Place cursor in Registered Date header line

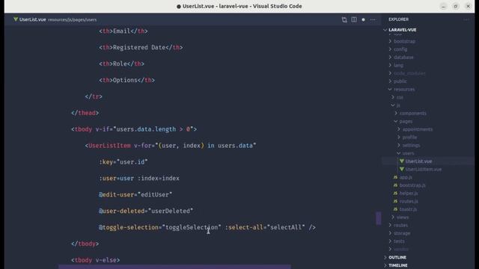141,48
